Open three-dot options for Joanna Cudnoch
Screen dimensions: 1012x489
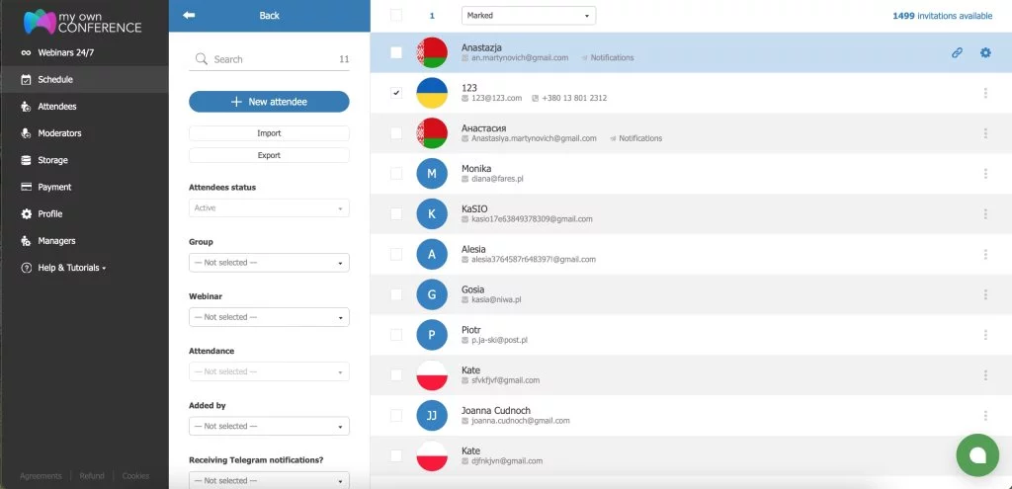[985, 416]
